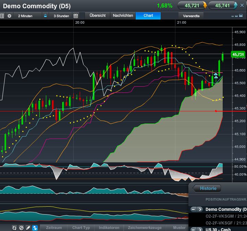Viewport: 247px width, 231px height.
Task: Select order row O2-2F-VKSGF
Action: click(218, 223)
